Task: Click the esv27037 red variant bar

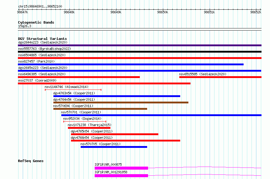Action: tap(104, 83)
